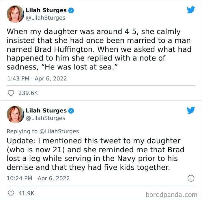The height and width of the screenshot is (201, 202).
Task: Click the Twitter bird icon on first tweet
Action: coord(191,10)
